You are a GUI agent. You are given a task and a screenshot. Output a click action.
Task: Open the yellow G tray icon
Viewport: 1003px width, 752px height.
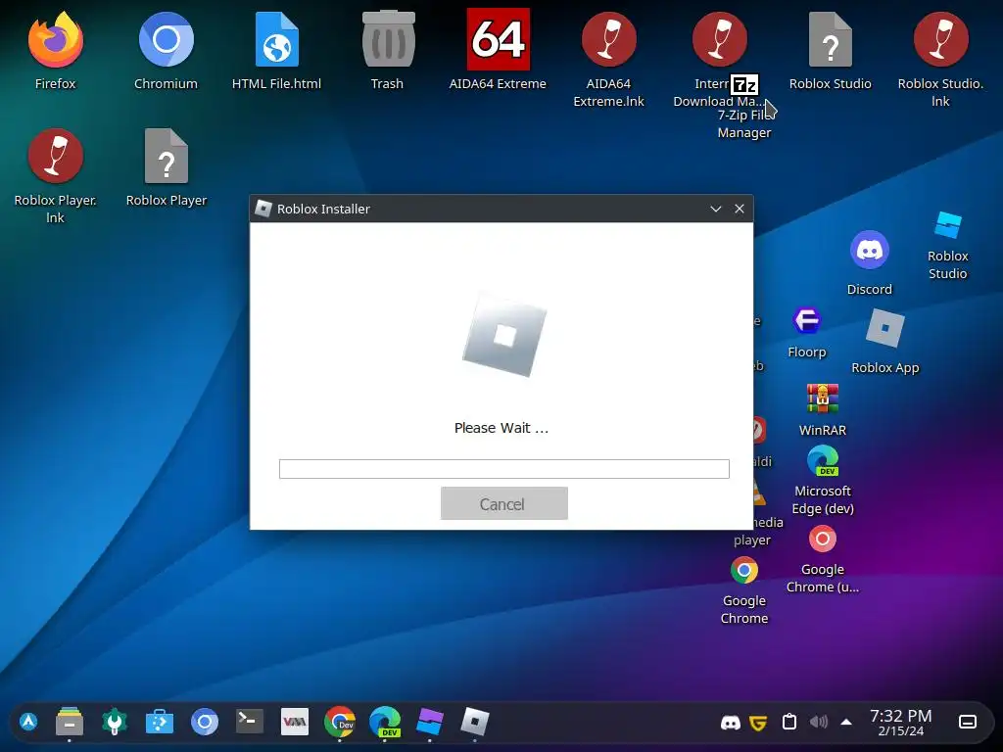tap(758, 723)
